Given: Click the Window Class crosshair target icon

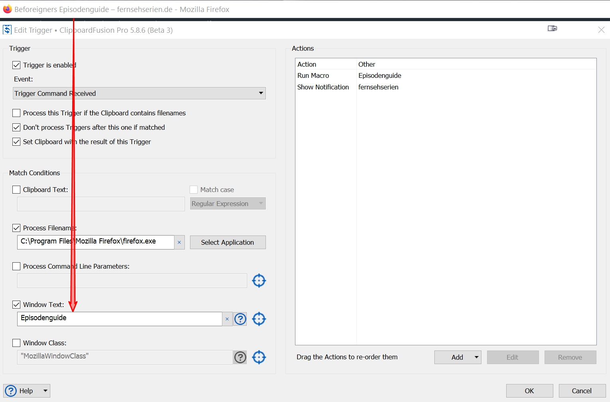Looking at the screenshot, I should 259,357.
